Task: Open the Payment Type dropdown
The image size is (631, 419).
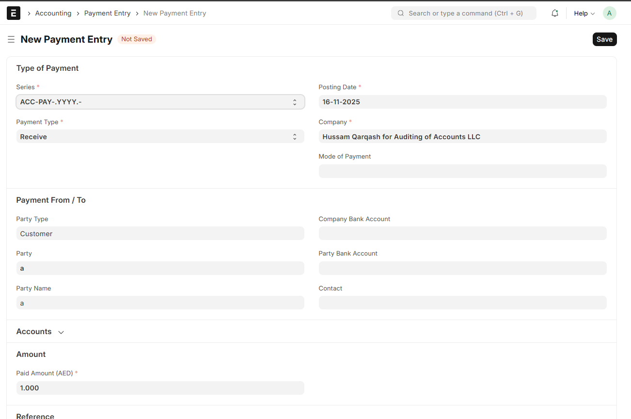Action: tap(160, 137)
